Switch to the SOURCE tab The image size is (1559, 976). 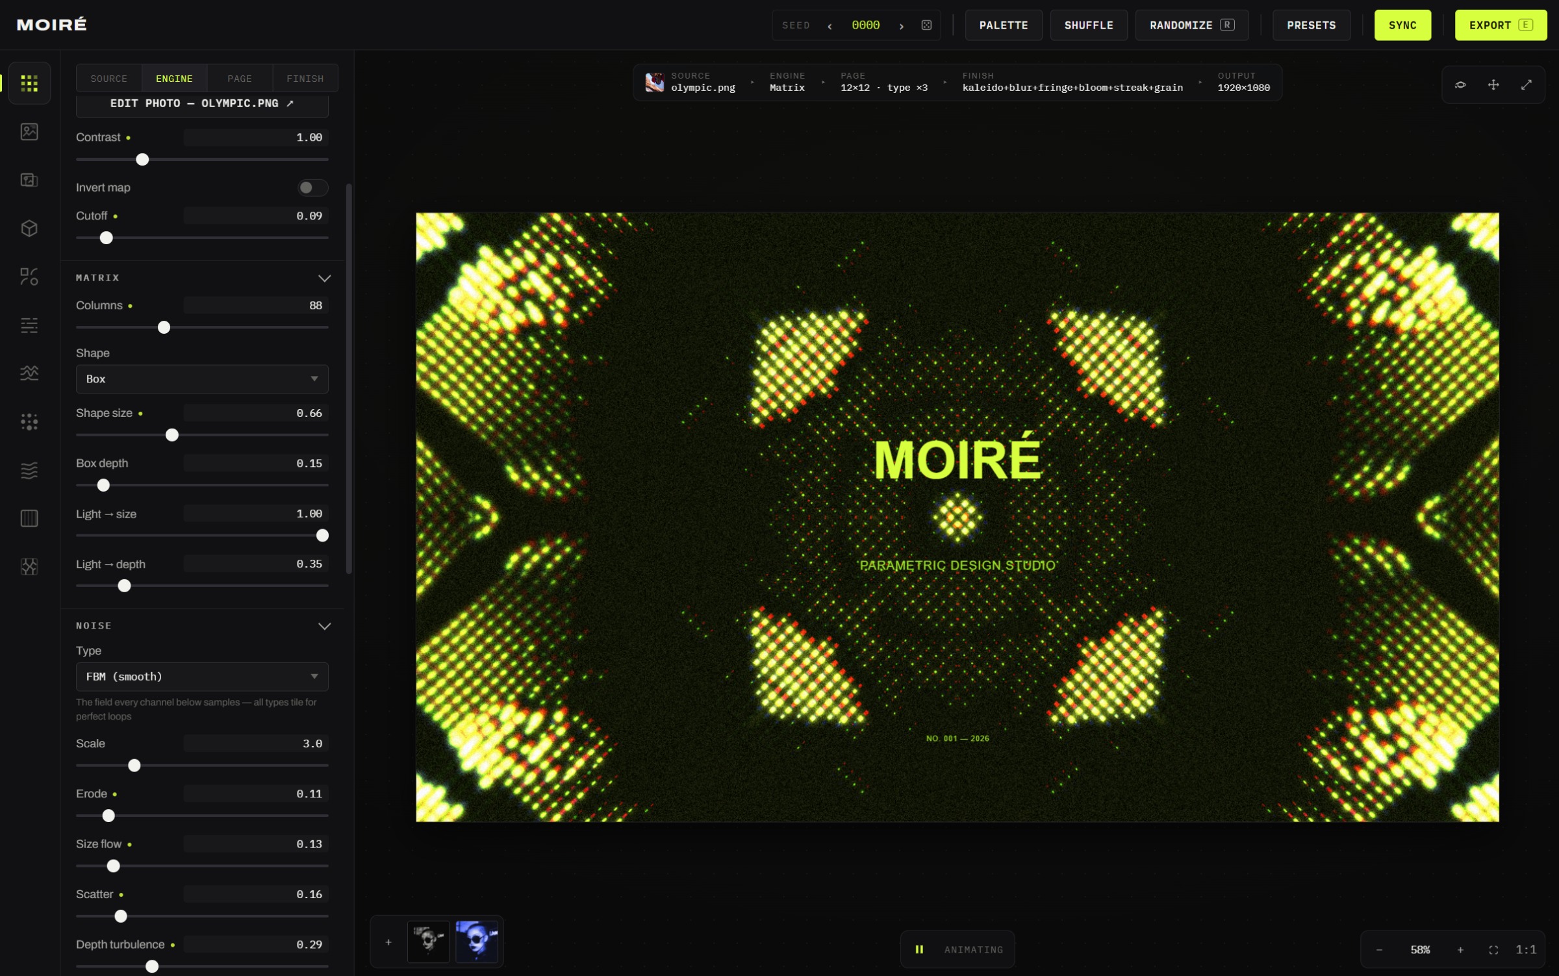(109, 79)
